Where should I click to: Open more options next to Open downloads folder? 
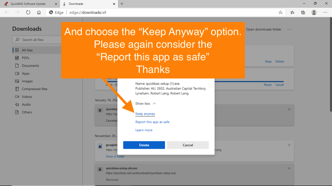pos(289,29)
